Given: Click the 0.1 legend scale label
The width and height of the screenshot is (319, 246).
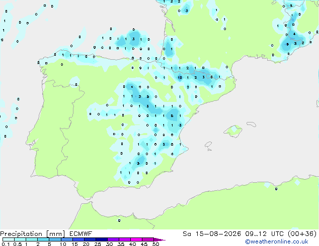Looking at the screenshot, I should coord(6,244).
